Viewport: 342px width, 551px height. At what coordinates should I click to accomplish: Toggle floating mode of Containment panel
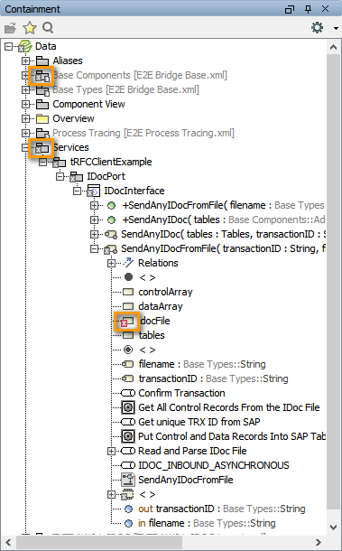coord(290,9)
